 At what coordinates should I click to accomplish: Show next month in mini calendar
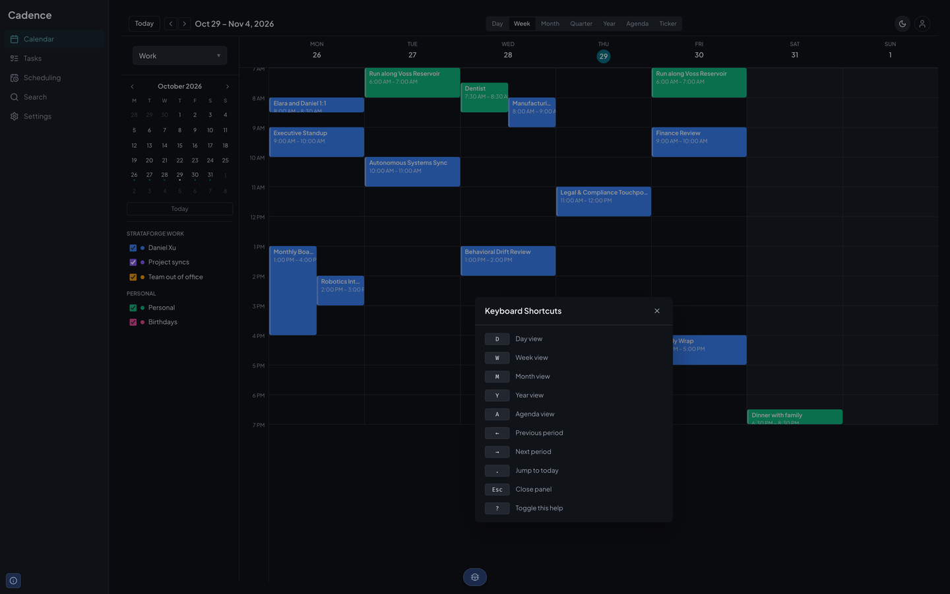click(x=228, y=86)
